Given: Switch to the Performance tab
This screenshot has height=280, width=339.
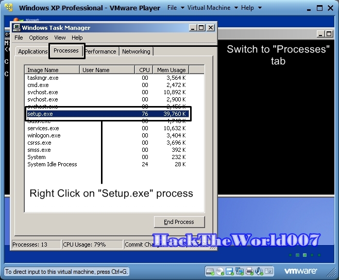Looking at the screenshot, I should [101, 51].
